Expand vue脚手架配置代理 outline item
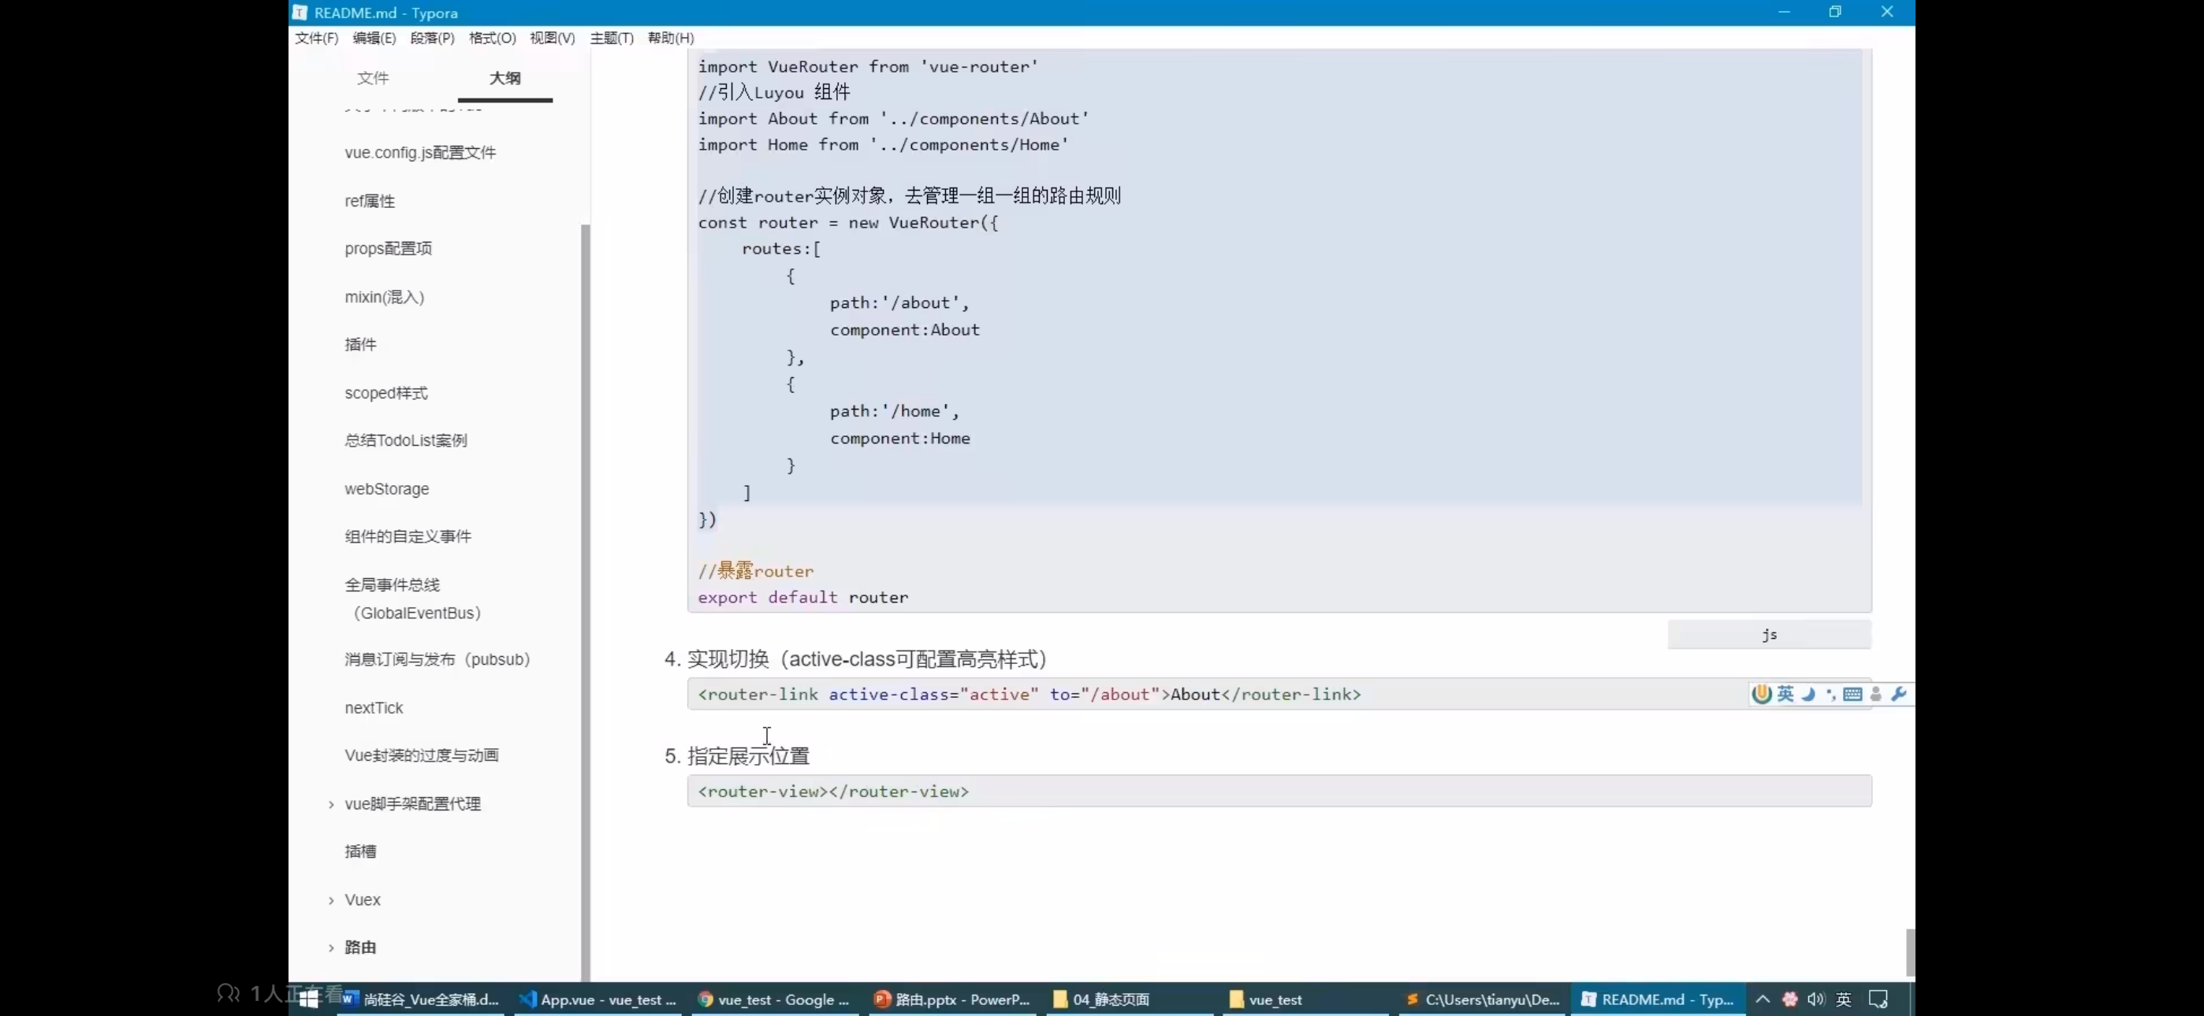 331,804
